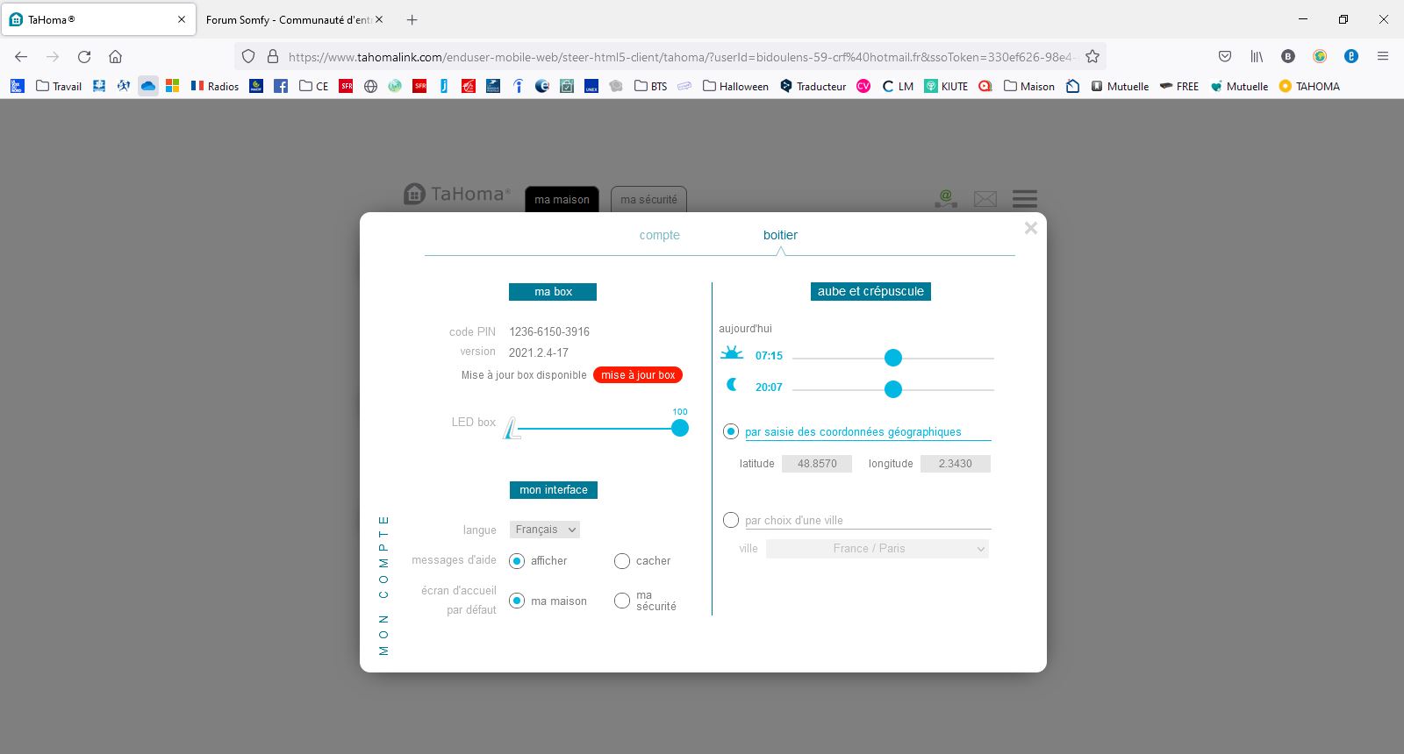Click the TaHoma house logo icon
The width and height of the screenshot is (1404, 754).
click(x=414, y=195)
